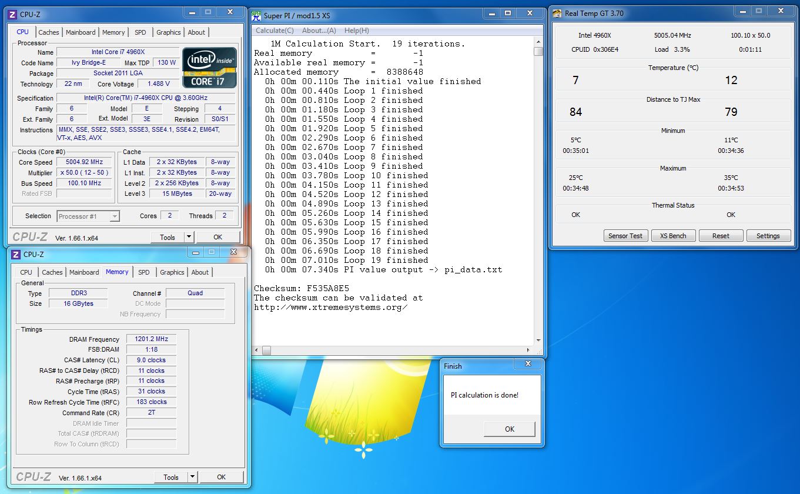
Task: Click Super PI title bar icon
Action: tap(256, 15)
